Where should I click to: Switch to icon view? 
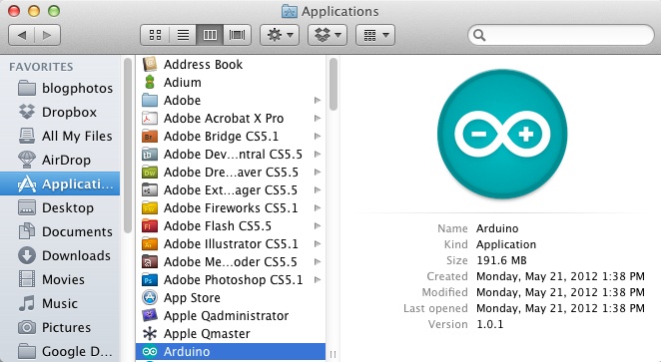pyautogui.click(x=155, y=35)
